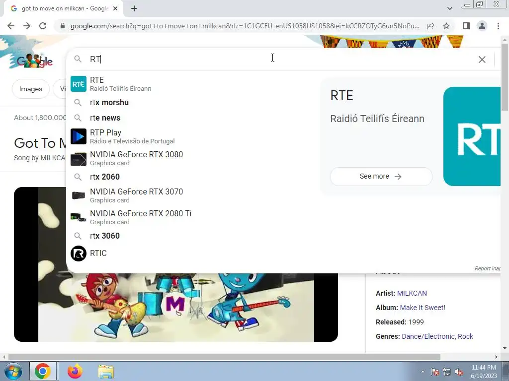This screenshot has width=509, height=381.
Task: Click the taskbar clock showing 11:44 PM
Action: [x=484, y=372]
